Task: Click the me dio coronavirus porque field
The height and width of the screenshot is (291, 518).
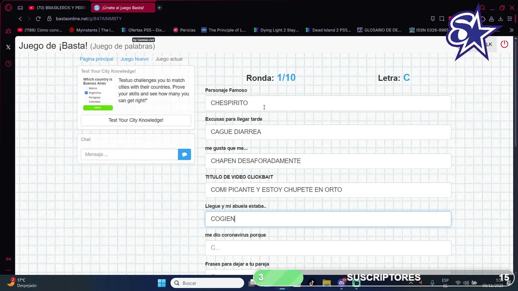Action: point(328,248)
